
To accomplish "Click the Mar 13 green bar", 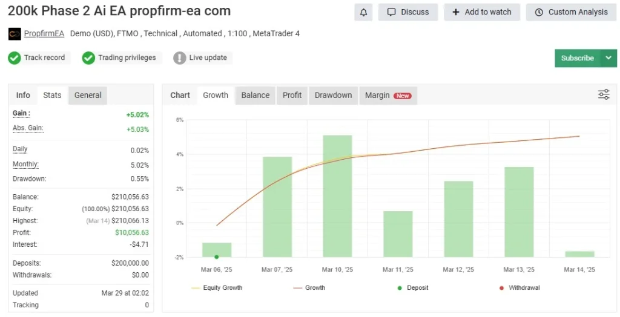I will click(519, 212).
